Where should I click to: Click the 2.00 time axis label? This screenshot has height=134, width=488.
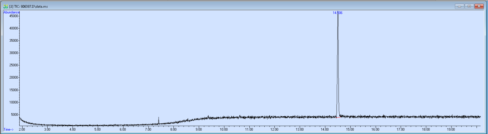point(22,129)
